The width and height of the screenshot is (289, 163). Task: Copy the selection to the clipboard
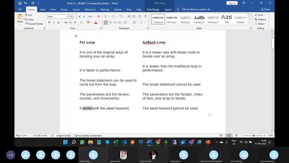click(x=29, y=19)
